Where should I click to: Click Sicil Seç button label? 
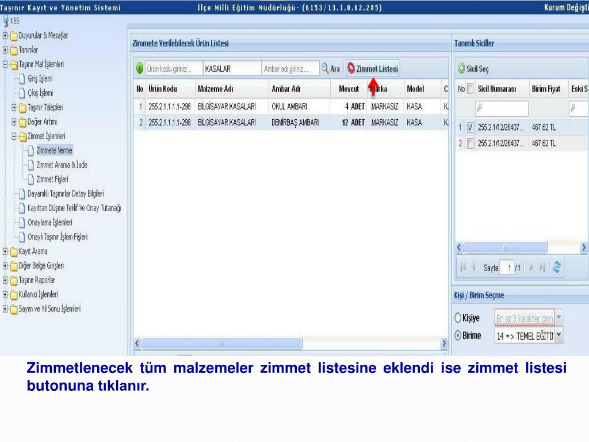(x=477, y=69)
